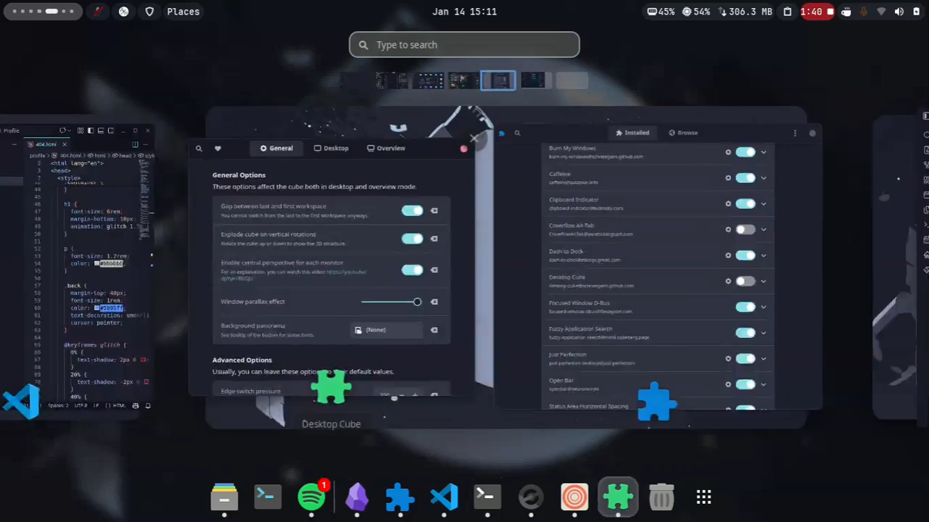Open the Background panorama file chooser
Viewport: 929px width, 522px height.
(x=386, y=330)
